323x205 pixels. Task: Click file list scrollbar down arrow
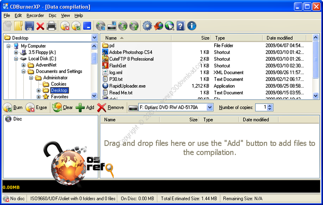[316, 96]
